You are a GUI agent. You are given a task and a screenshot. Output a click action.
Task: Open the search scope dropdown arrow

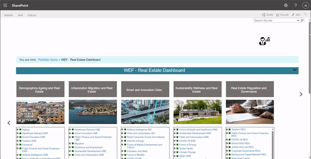click(298, 21)
